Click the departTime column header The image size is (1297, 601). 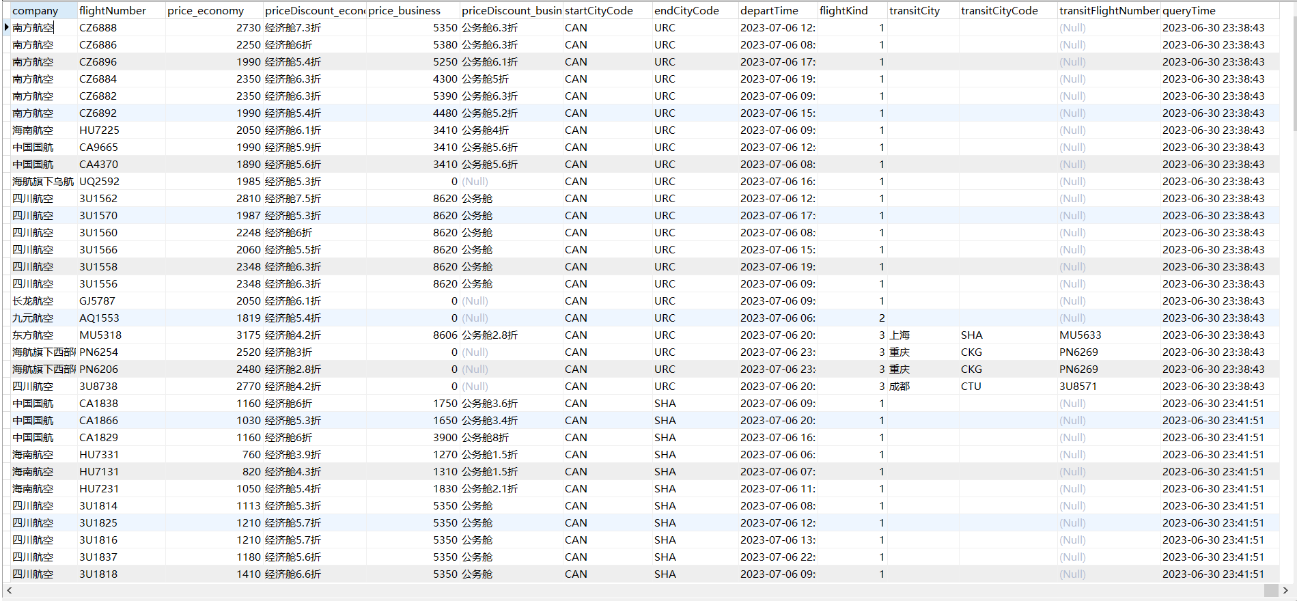pyautogui.click(x=777, y=10)
